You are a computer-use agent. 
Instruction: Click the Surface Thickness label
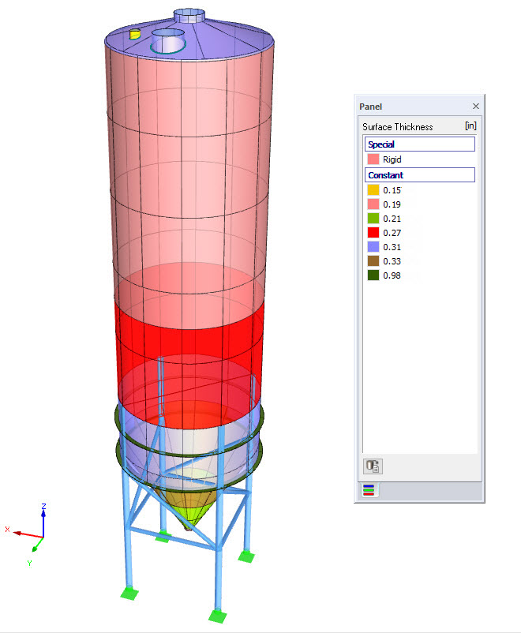[x=397, y=127]
